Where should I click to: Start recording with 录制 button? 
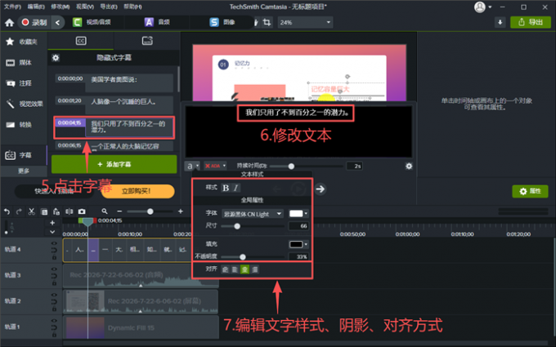click(34, 22)
